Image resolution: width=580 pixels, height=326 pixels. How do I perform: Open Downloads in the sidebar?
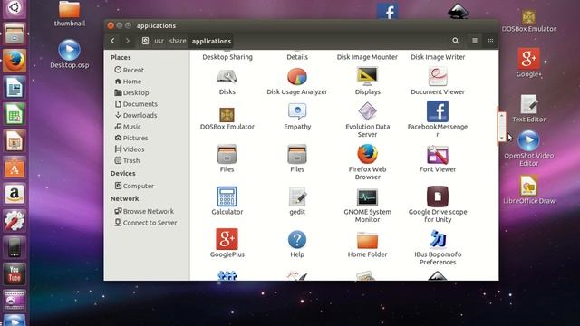[x=136, y=115]
